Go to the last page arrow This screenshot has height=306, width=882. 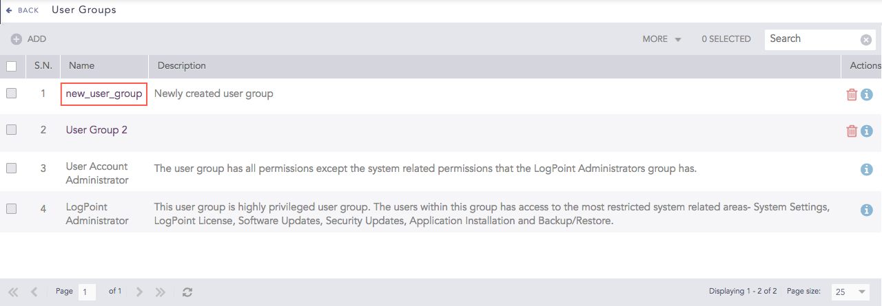click(161, 292)
